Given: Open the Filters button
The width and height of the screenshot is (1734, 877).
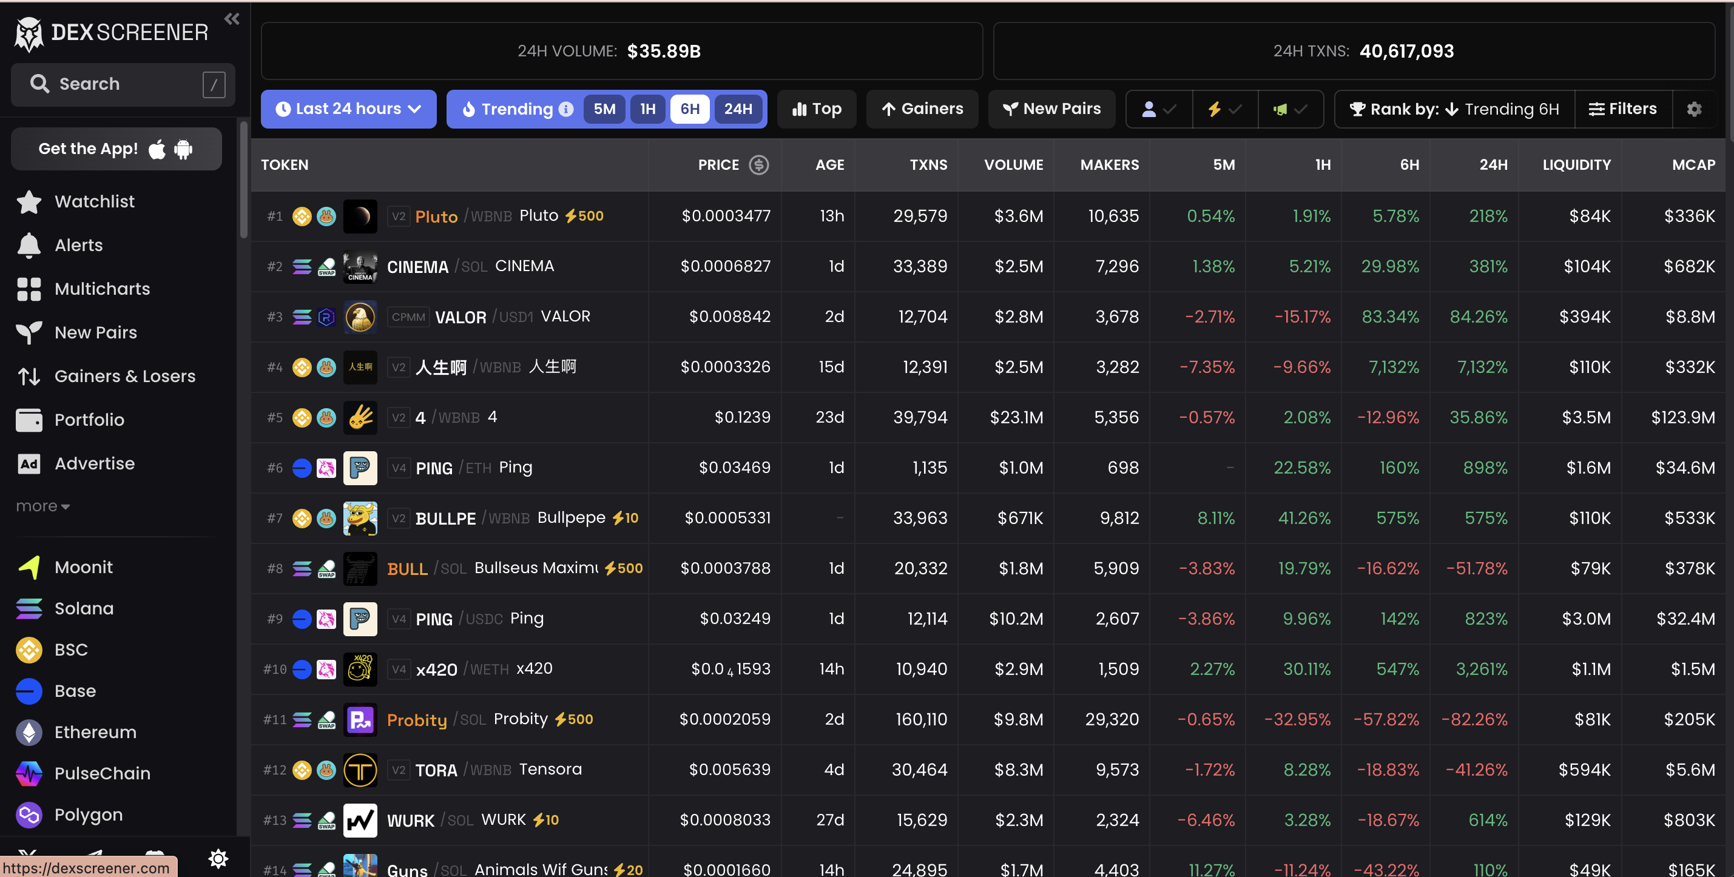Looking at the screenshot, I should [1622, 109].
